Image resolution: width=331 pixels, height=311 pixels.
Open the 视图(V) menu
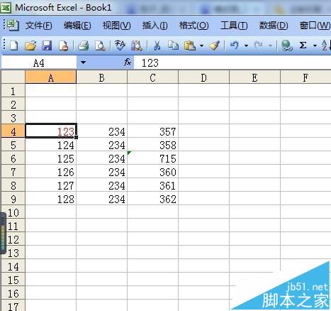tap(117, 26)
